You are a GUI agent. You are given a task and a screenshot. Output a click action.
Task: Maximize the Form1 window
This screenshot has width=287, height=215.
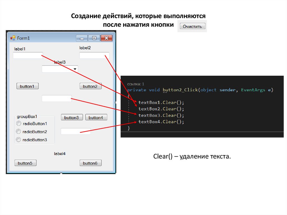(x=94, y=38)
